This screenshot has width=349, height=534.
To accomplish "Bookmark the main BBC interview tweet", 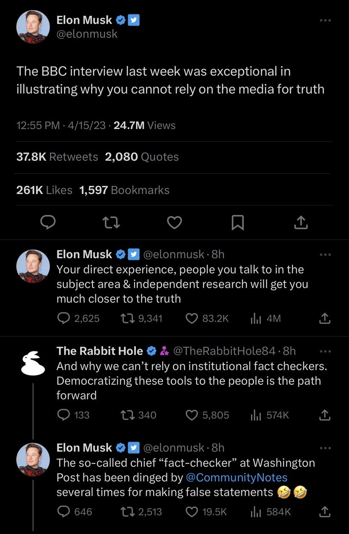I will click(x=237, y=222).
